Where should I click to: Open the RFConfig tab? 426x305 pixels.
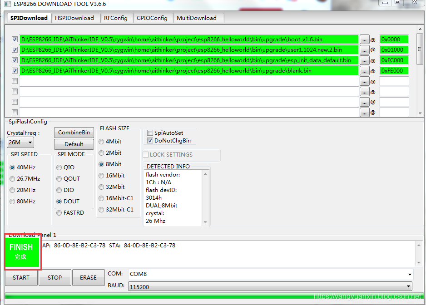pos(116,18)
